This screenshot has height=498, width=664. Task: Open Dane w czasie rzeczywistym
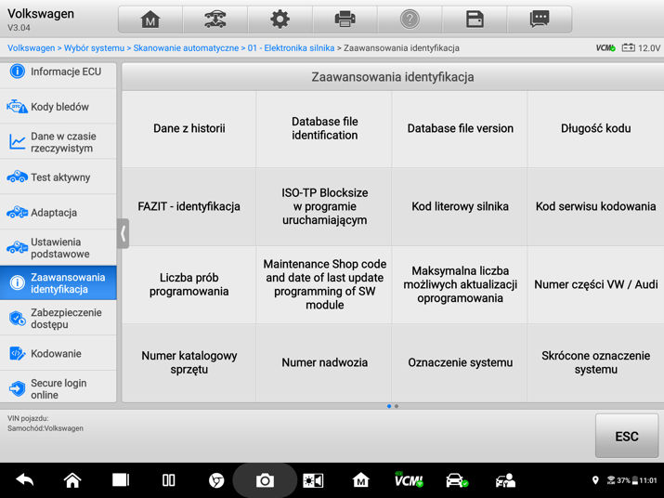tap(58, 142)
